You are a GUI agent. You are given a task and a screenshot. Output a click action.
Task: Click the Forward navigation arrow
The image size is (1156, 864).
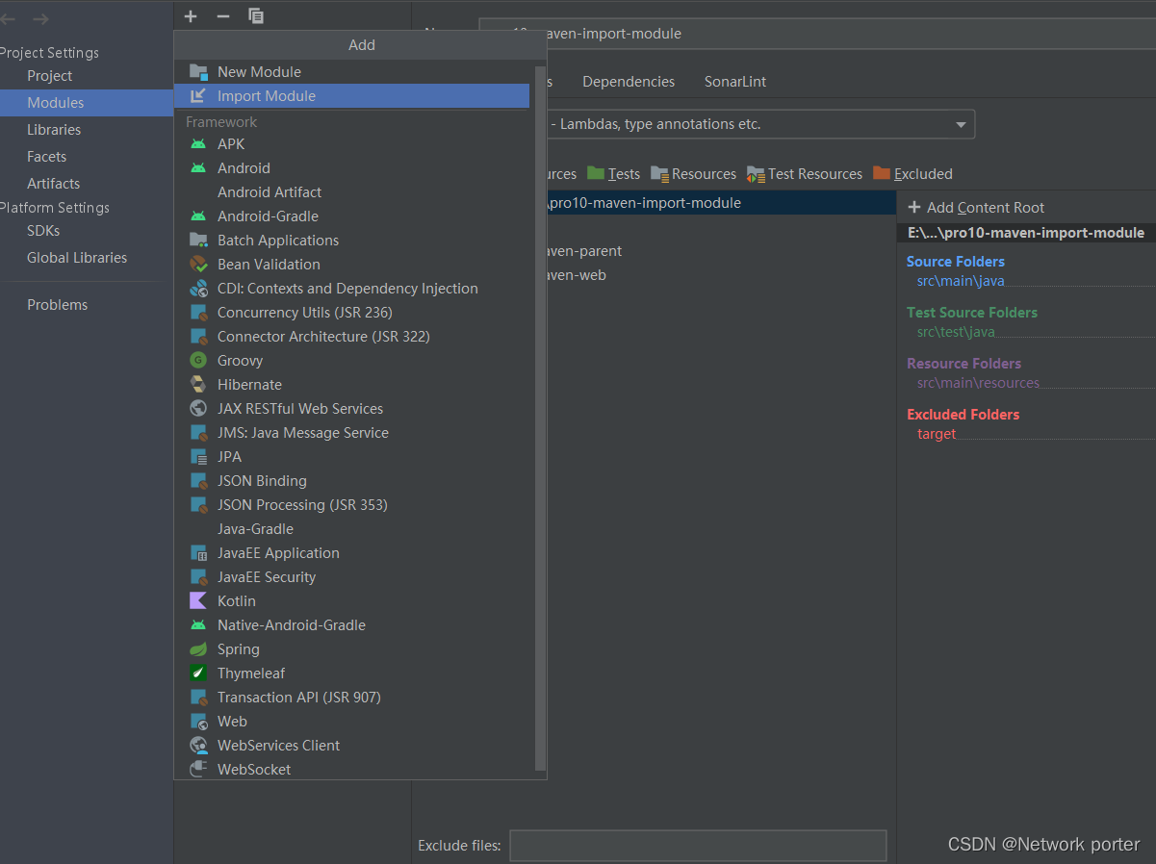40,19
